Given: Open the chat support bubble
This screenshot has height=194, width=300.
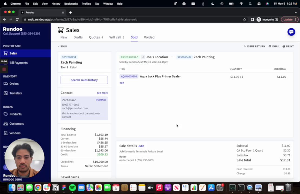Looking at the screenshot, I should [291, 32].
